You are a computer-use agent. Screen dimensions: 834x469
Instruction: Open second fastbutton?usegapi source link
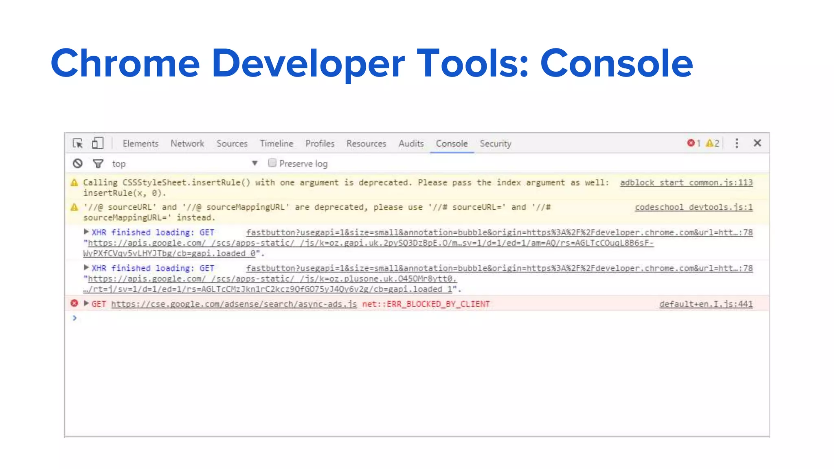(x=499, y=268)
